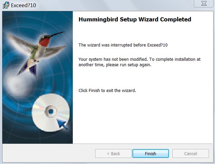Click the hummingbird's red throat

pyautogui.click(x=44, y=42)
